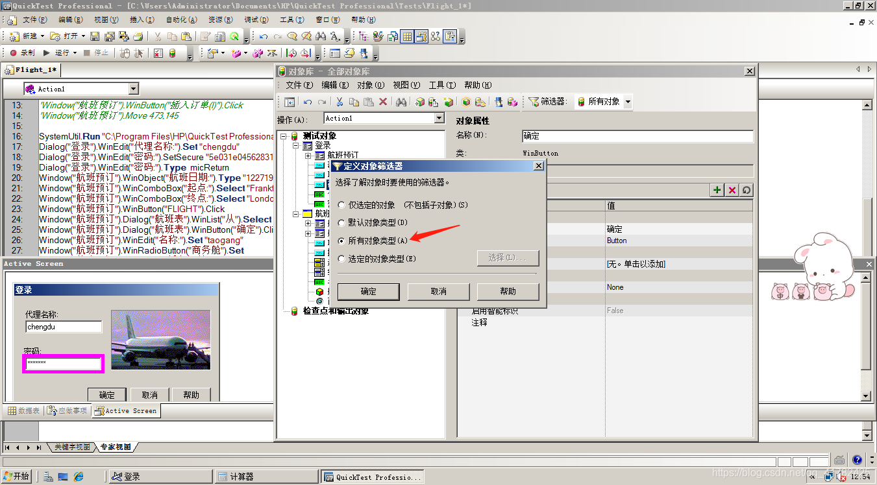Open the 操作(A) Action1 combo box in Object Repository

point(439,118)
